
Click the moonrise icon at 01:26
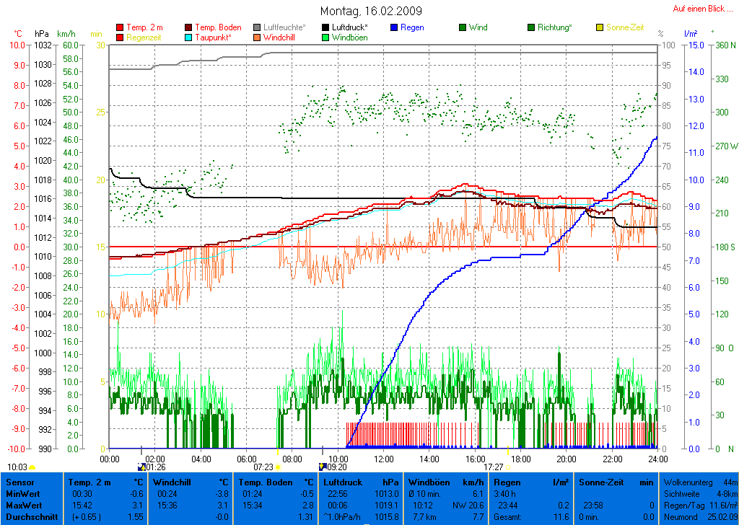tap(141, 467)
